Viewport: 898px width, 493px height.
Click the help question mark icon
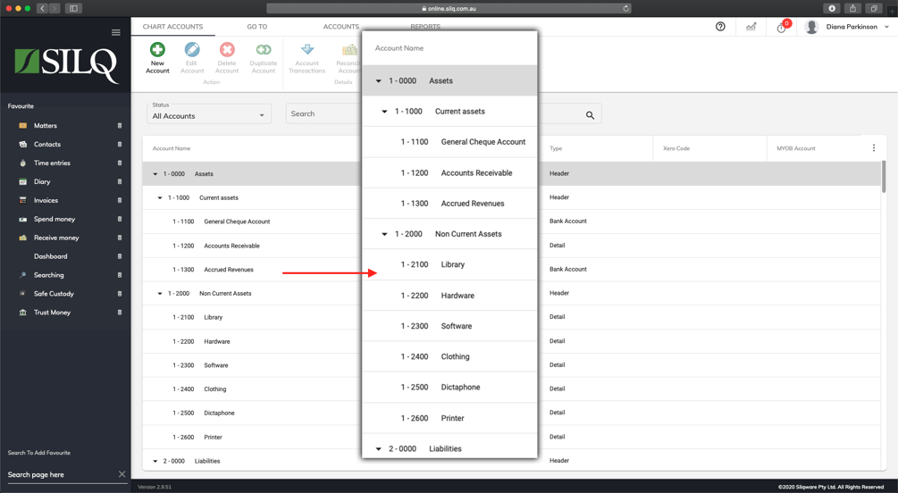coord(720,26)
